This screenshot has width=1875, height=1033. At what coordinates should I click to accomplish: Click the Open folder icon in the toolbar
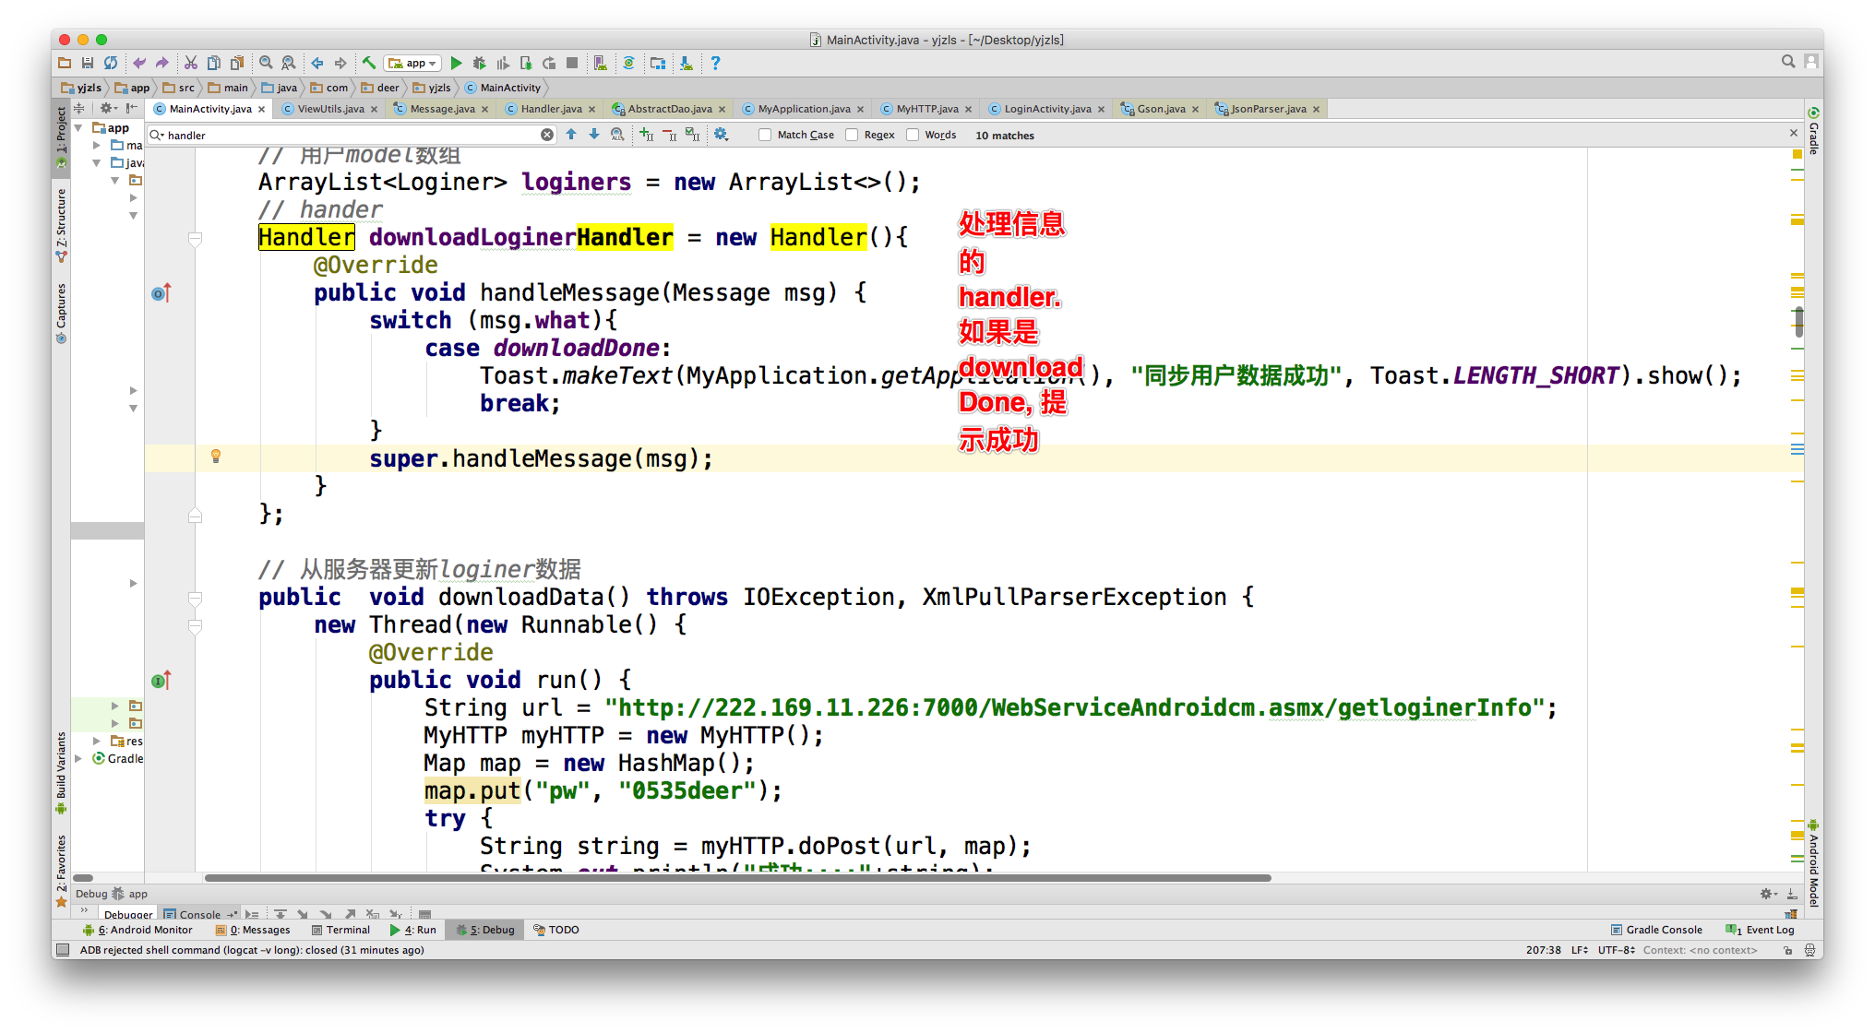point(65,63)
